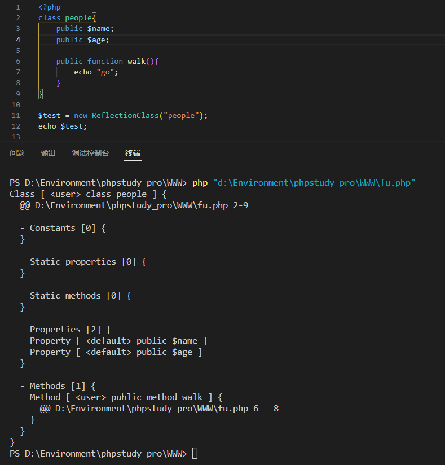Viewport: 445px width, 465px height.
Task: Click the "go" string on line 7
Action: tap(105, 72)
